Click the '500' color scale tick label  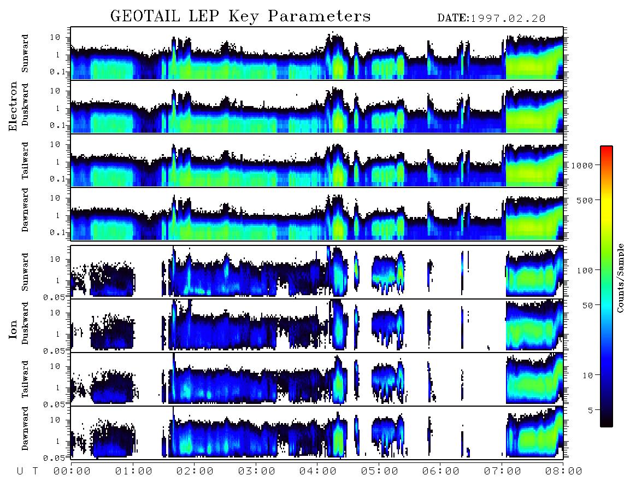585,200
